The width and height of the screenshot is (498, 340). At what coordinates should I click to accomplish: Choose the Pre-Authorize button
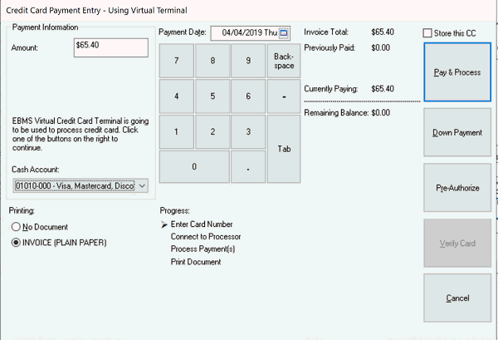[457, 188]
